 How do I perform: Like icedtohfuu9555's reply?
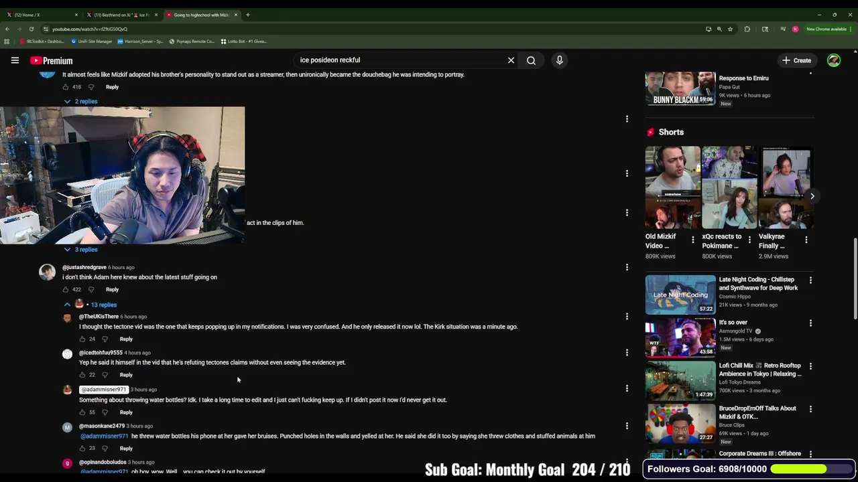click(82, 375)
